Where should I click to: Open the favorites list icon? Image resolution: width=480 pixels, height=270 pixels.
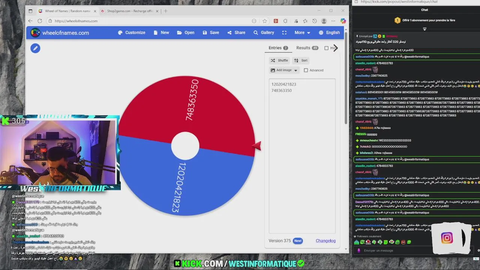305,21
